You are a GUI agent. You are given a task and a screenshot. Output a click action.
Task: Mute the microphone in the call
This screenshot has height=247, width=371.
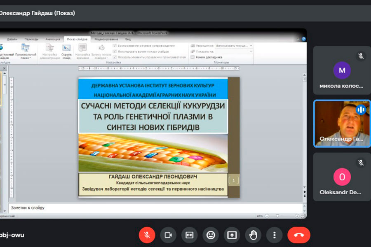[x=147, y=235]
